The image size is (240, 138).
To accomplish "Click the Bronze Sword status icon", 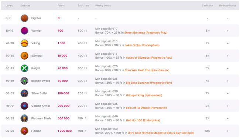I will coord(24,81).
